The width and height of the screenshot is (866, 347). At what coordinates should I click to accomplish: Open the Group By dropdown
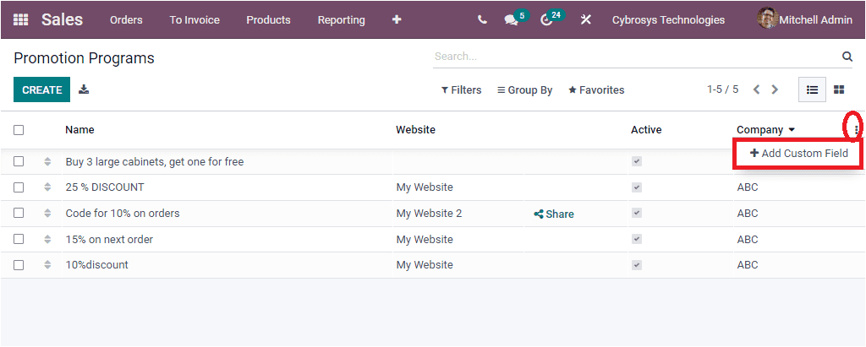524,90
